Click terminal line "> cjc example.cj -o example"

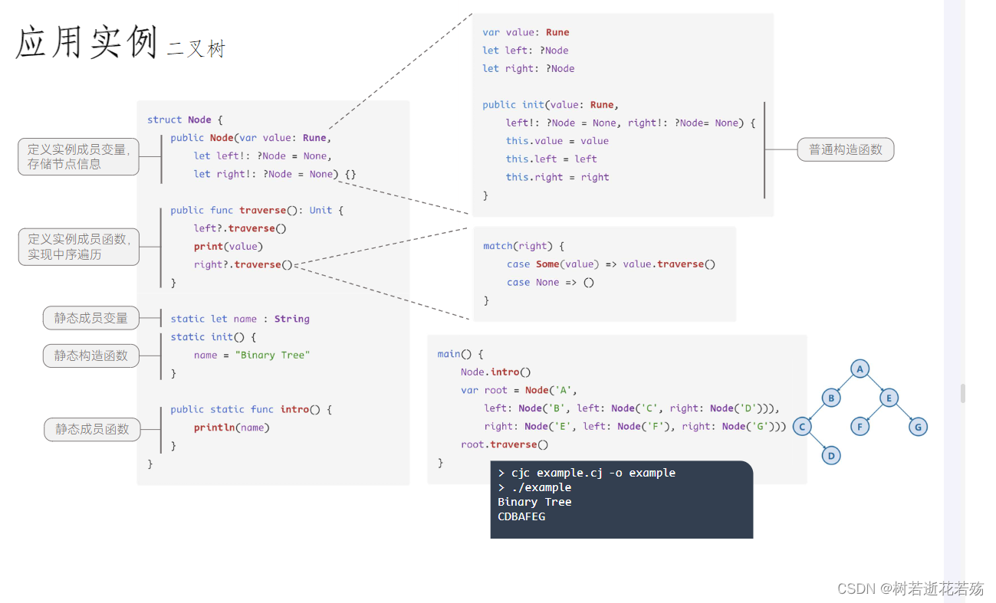(x=587, y=473)
